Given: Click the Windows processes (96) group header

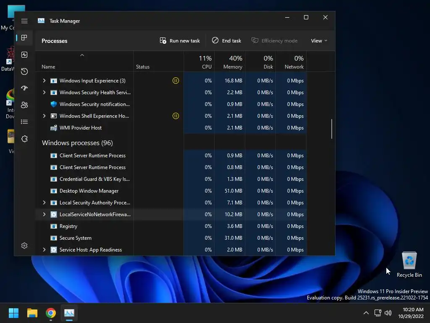Looking at the screenshot, I should [77, 143].
